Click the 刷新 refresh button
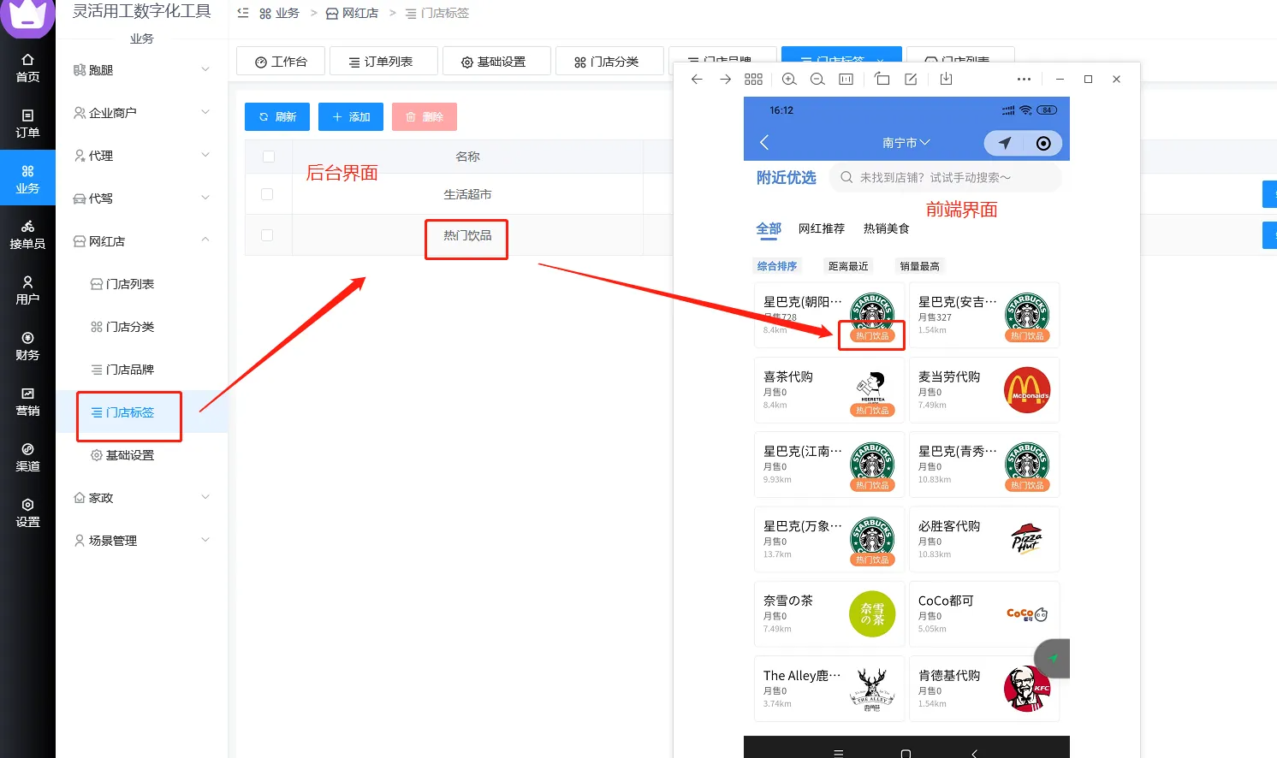Screen dimensions: 1277x758 (x=277, y=117)
